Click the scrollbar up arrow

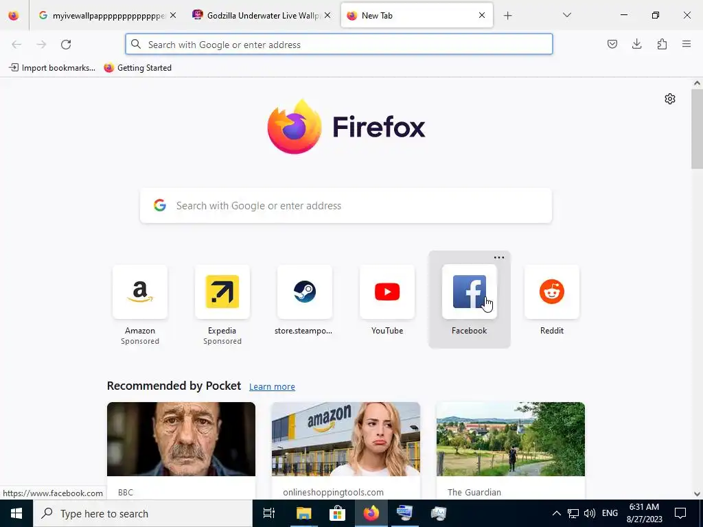tap(697, 83)
